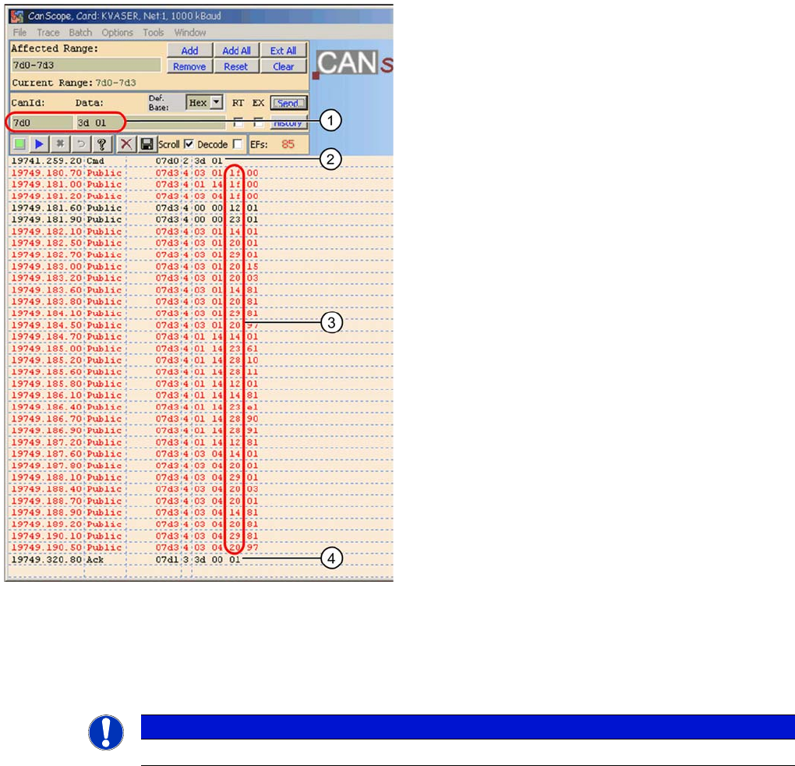
Task: Open the message History button
Action: 288,122
